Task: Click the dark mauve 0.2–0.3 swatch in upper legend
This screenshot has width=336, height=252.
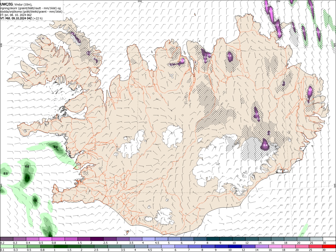Action: [7, 239]
